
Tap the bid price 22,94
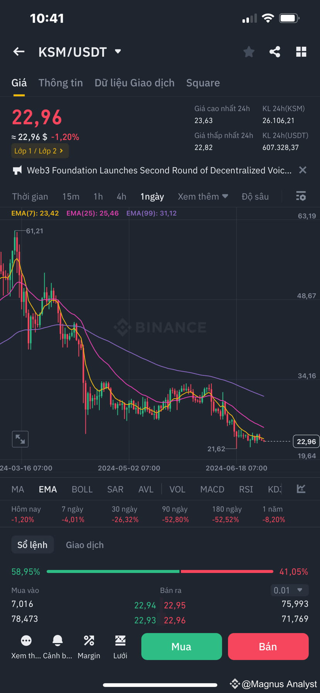coord(145,605)
